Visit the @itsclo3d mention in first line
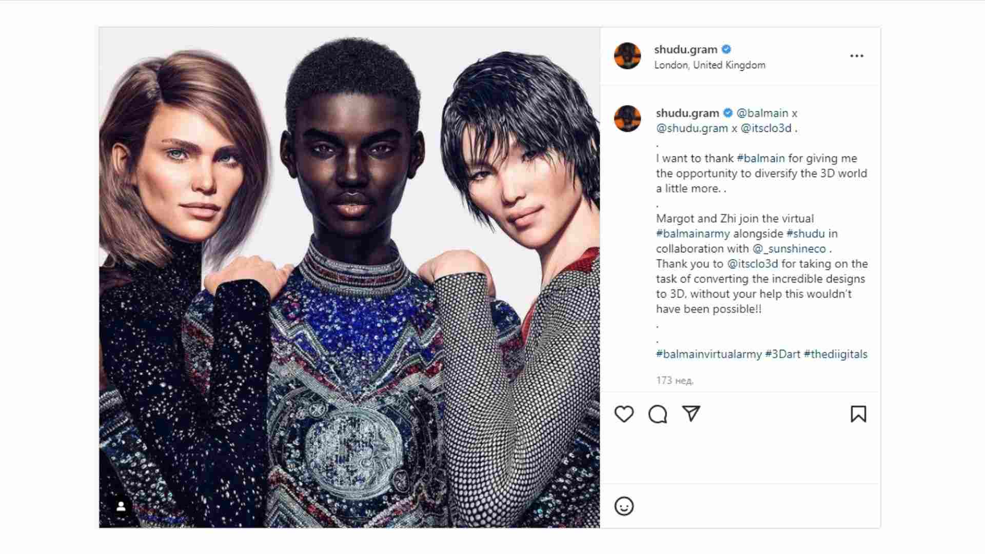Image resolution: width=985 pixels, height=554 pixels. click(766, 128)
